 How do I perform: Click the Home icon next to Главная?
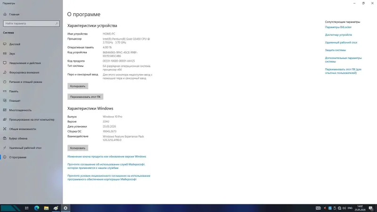click(5, 15)
